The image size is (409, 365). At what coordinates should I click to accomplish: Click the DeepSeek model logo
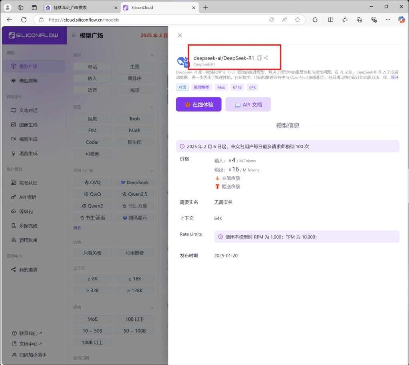coord(183,61)
